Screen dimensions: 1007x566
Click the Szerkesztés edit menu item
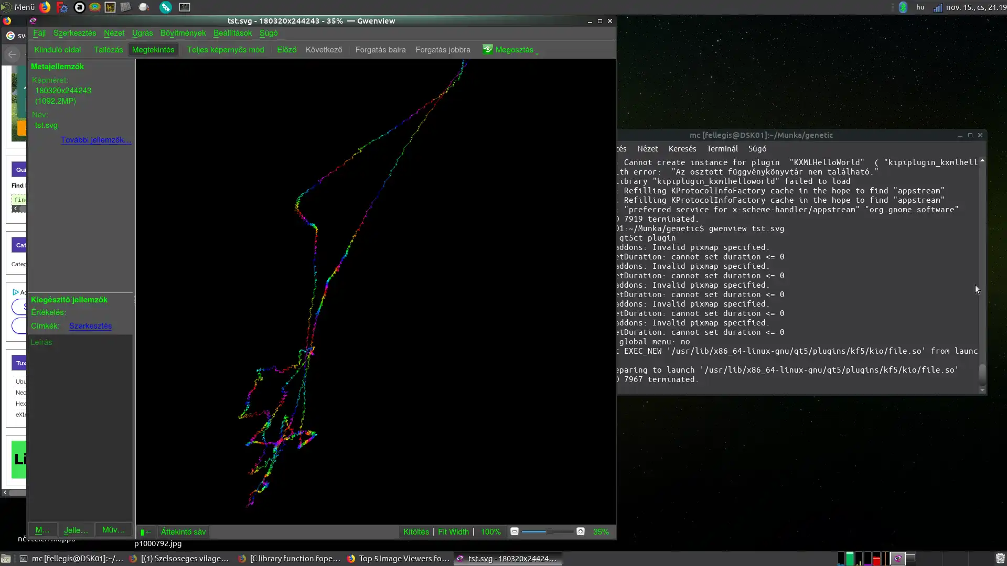click(74, 32)
